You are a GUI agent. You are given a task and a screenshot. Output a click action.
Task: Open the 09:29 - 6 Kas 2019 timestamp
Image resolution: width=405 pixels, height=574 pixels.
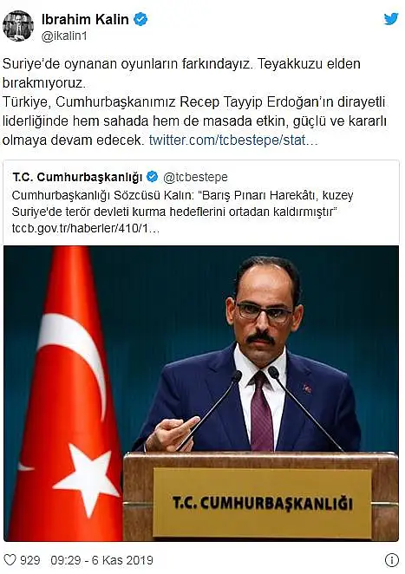click(x=101, y=560)
